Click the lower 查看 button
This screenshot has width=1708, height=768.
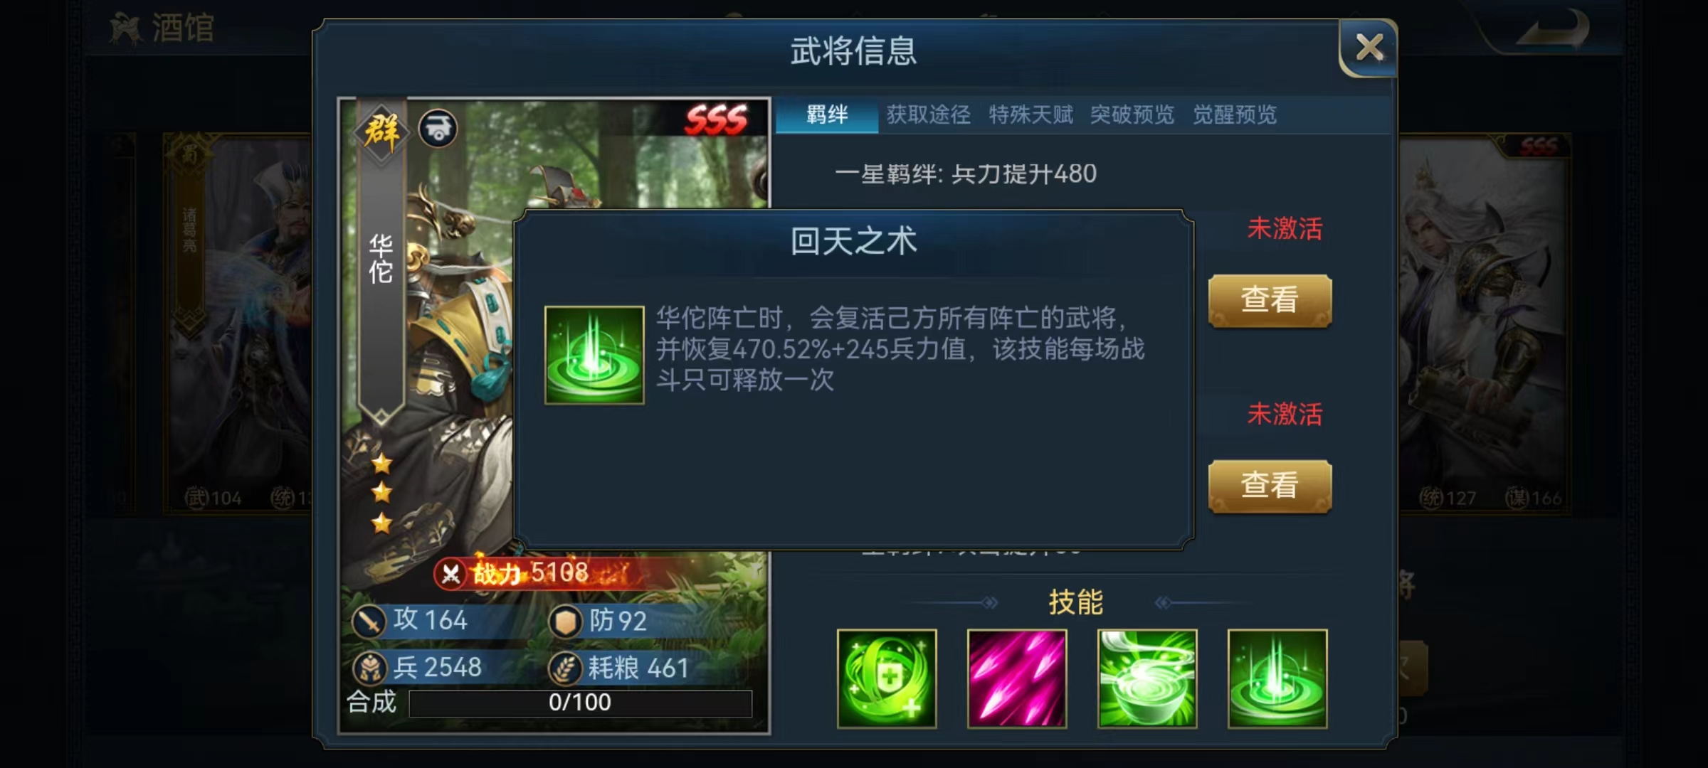pos(1270,486)
